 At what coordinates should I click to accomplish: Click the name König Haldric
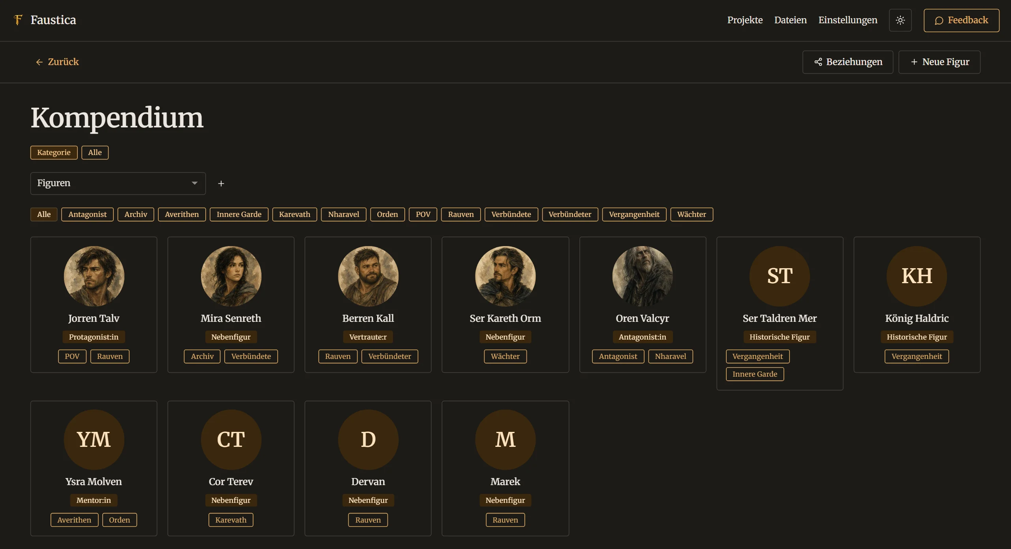pyautogui.click(x=917, y=318)
